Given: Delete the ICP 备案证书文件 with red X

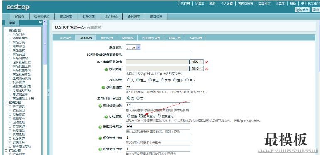Looking at the screenshot, I should click(x=207, y=62).
